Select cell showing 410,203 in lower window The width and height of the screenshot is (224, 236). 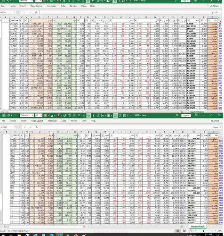point(194,193)
